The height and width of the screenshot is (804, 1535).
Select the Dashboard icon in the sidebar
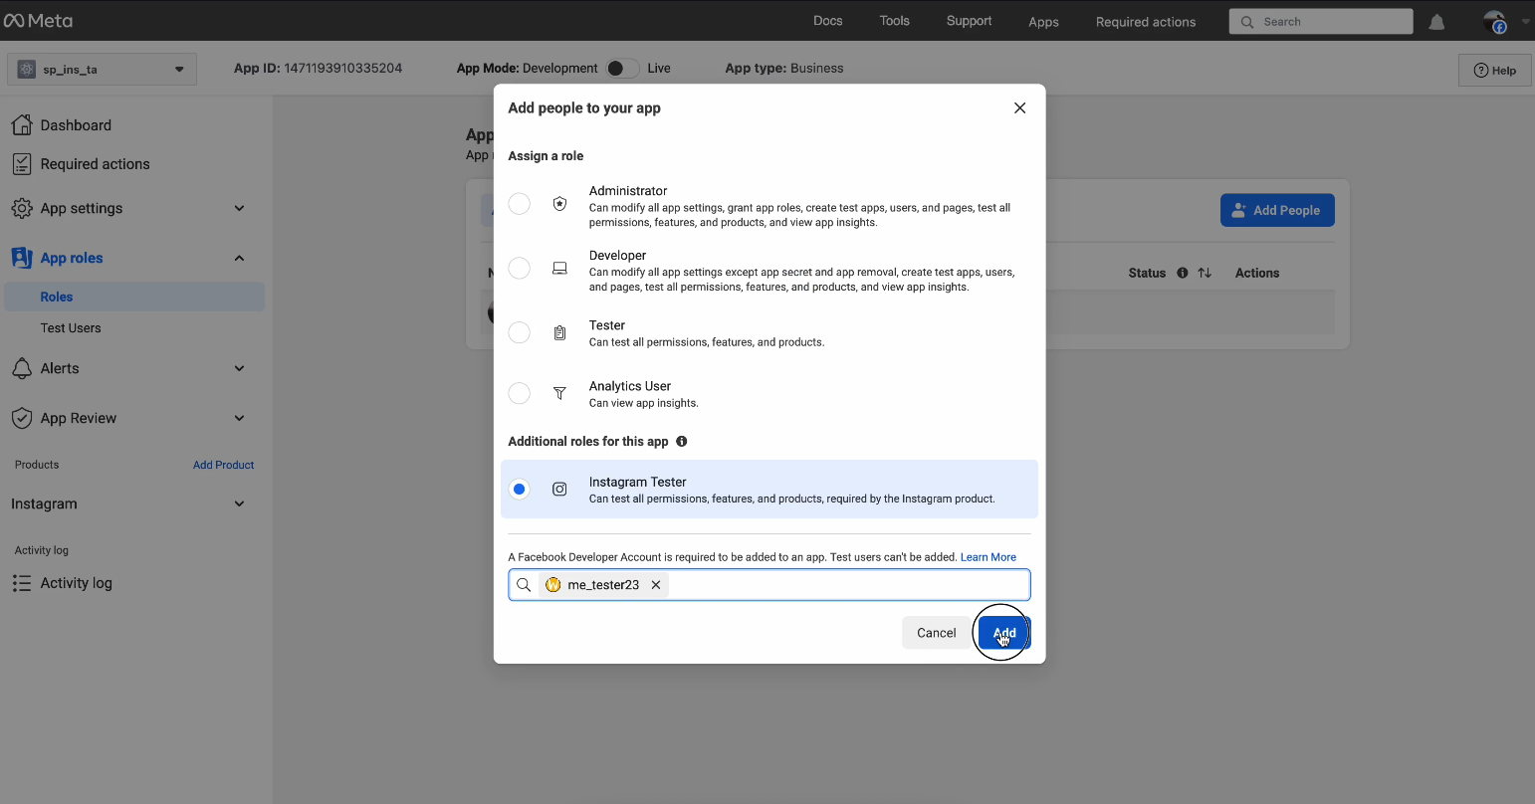coord(22,124)
